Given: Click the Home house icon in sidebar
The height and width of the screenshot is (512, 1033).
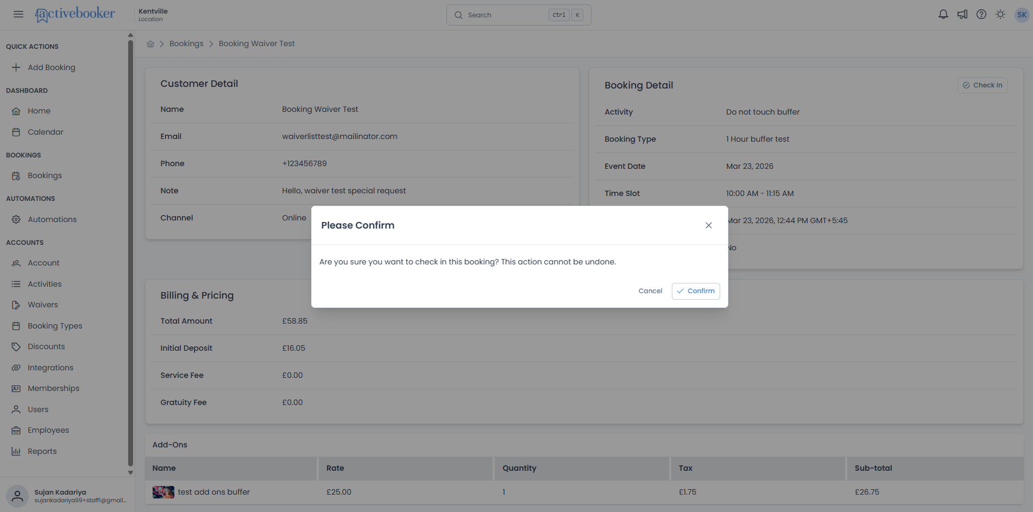Looking at the screenshot, I should coord(16,111).
